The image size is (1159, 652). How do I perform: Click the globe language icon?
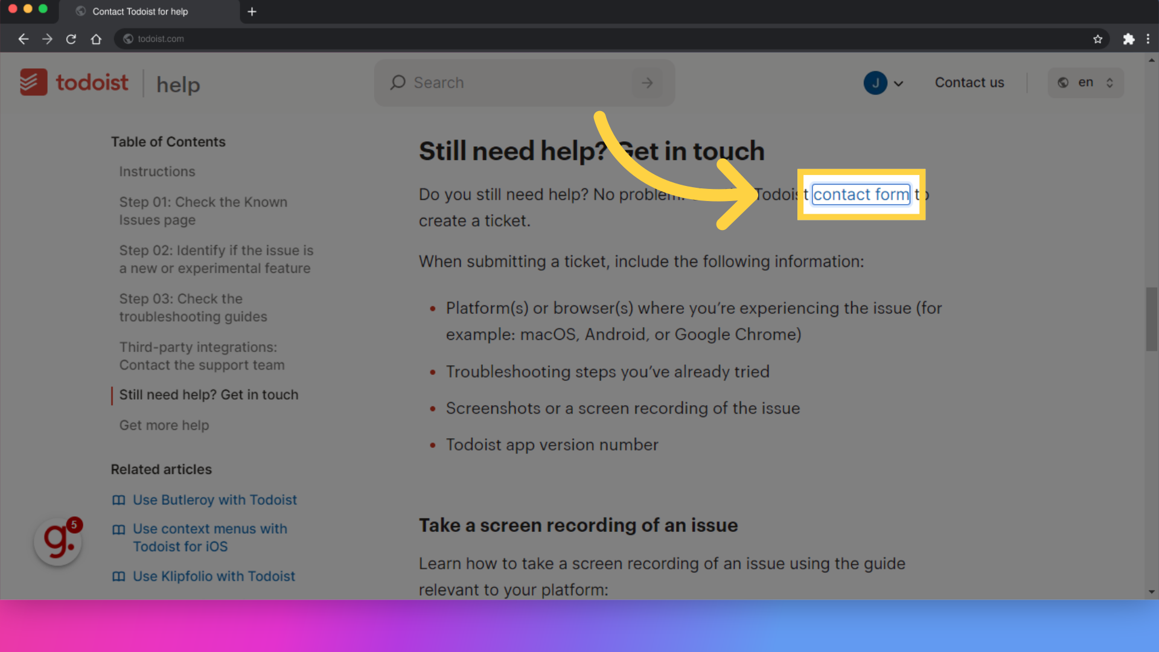click(1063, 83)
